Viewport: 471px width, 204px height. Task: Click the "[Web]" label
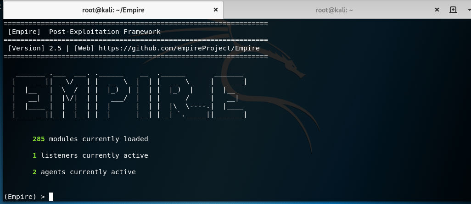point(84,48)
